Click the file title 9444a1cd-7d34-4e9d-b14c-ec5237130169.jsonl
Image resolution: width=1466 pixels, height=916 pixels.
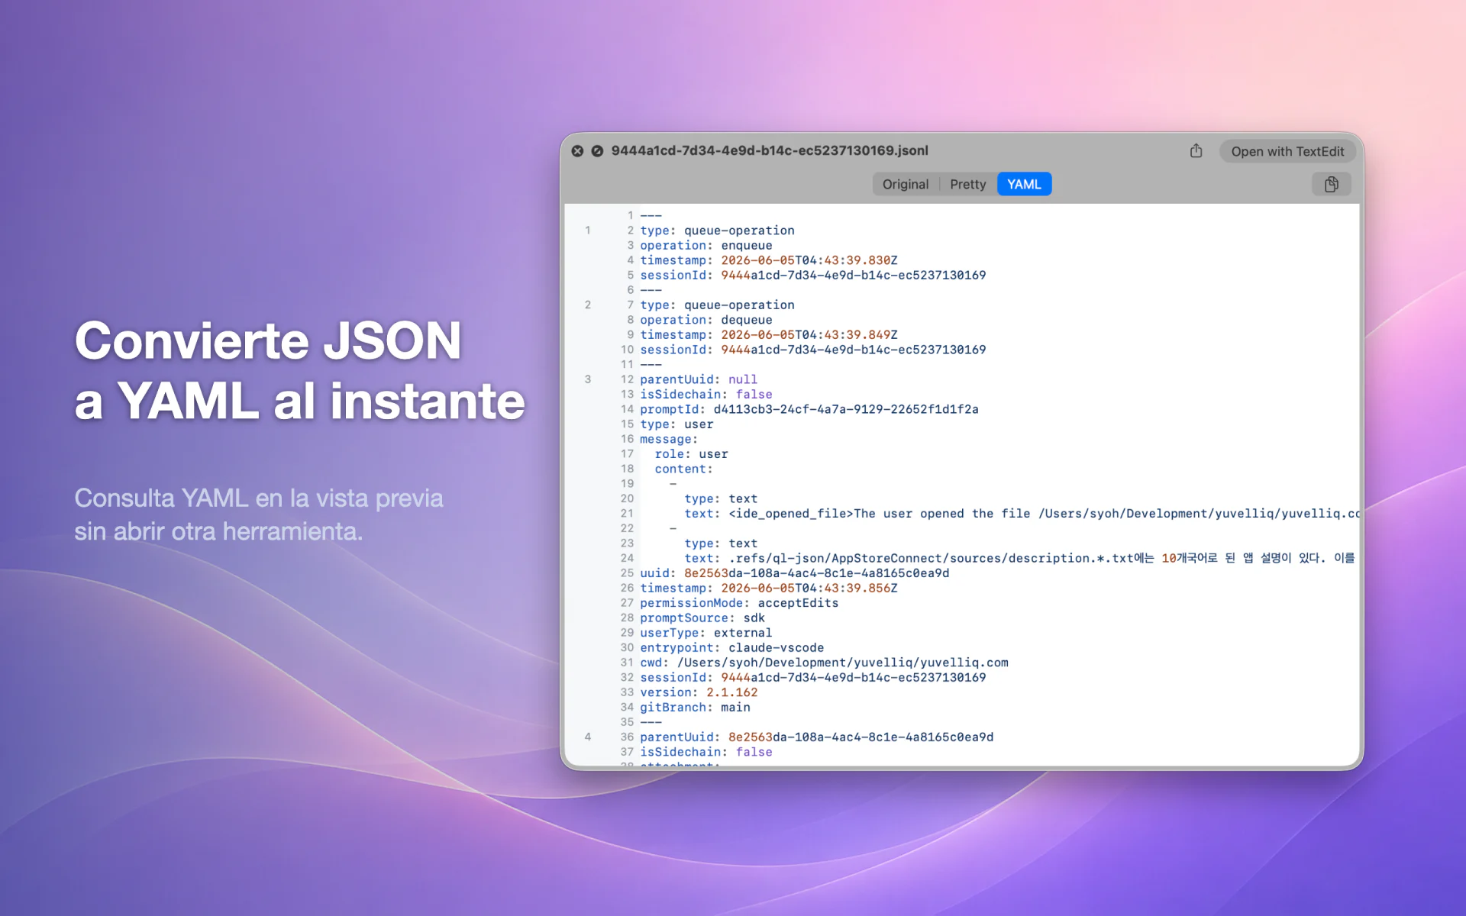pos(770,151)
